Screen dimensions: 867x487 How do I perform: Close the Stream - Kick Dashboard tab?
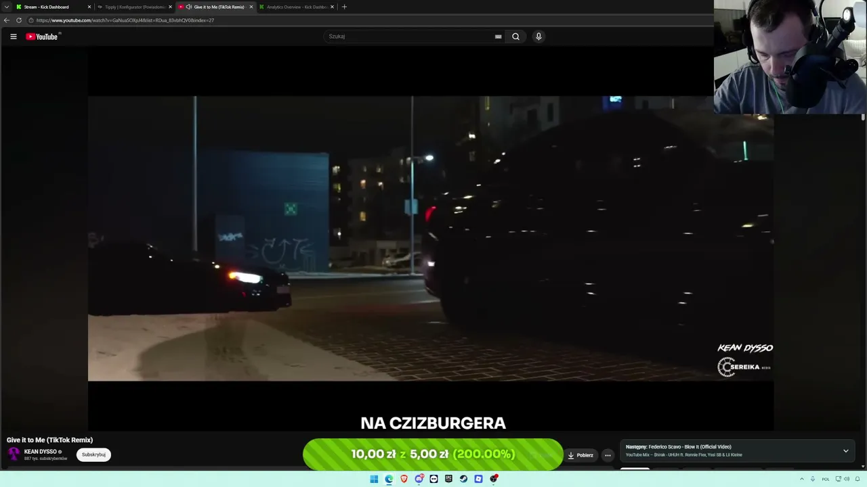[x=89, y=7]
